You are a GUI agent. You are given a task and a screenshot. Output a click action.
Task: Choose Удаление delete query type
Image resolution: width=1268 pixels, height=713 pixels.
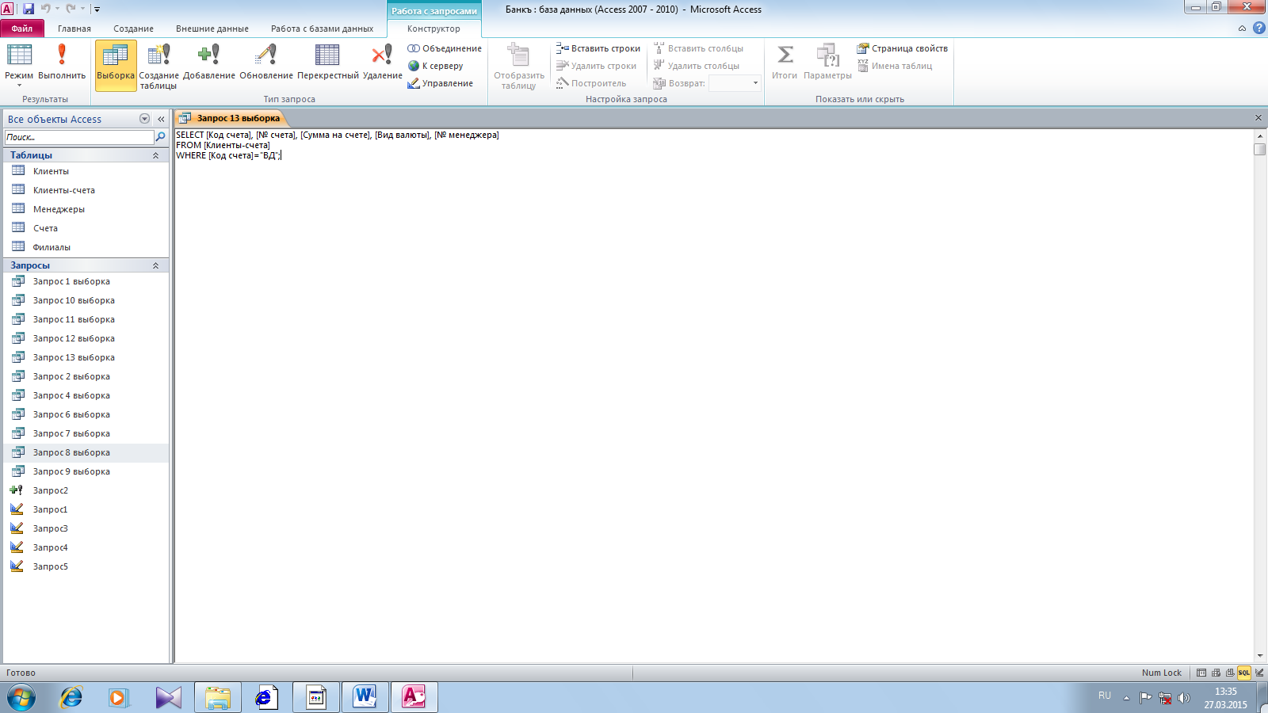383,62
